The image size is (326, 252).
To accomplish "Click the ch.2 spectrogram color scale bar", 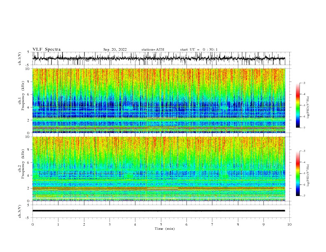I will point(298,173).
